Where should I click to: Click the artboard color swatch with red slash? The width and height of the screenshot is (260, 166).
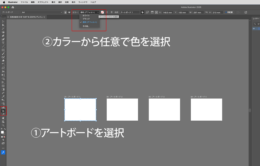[x=102, y=12]
